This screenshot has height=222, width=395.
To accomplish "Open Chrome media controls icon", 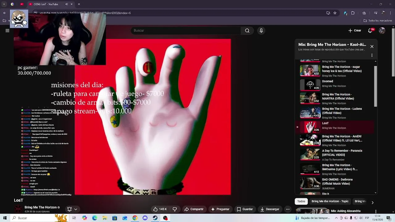I will click(376, 13).
